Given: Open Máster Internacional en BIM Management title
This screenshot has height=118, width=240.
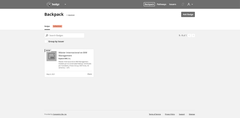Looking at the screenshot, I should [x=73, y=54].
